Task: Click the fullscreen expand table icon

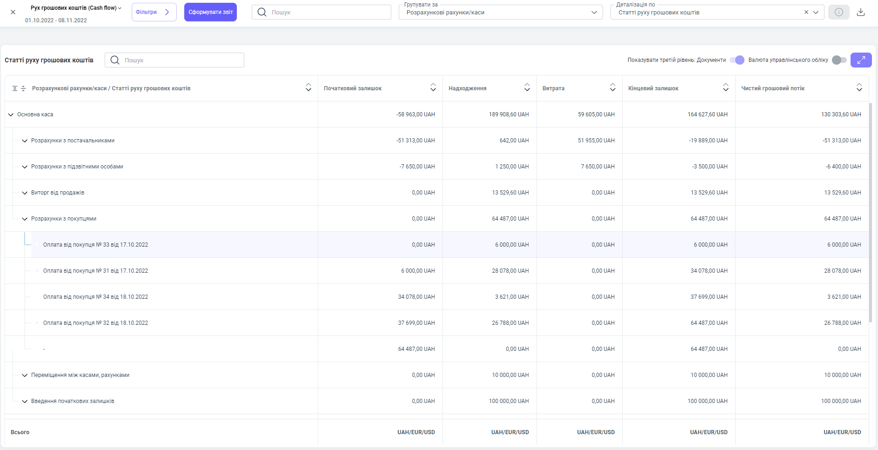Action: (x=861, y=60)
